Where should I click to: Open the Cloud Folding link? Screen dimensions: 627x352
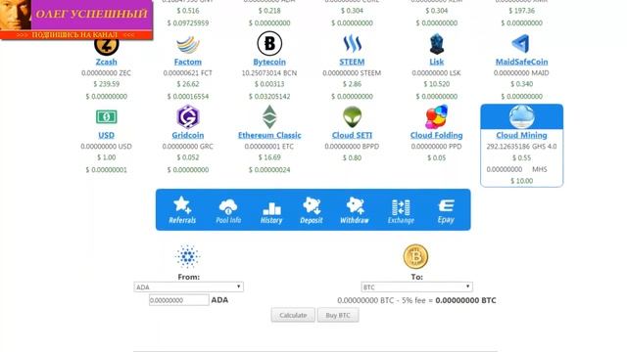click(x=437, y=135)
